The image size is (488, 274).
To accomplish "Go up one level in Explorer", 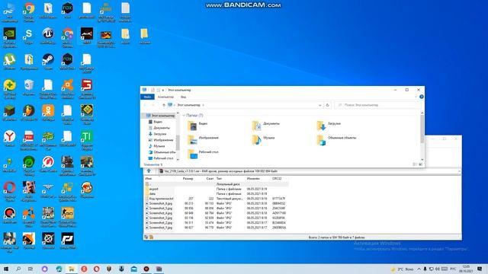I will (164, 105).
